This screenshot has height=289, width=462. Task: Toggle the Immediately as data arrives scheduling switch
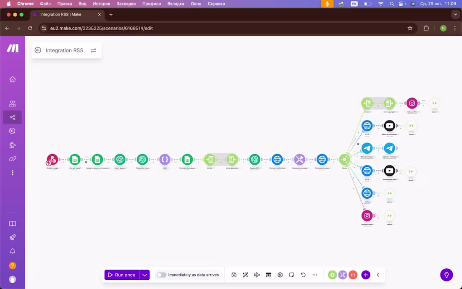point(161,275)
